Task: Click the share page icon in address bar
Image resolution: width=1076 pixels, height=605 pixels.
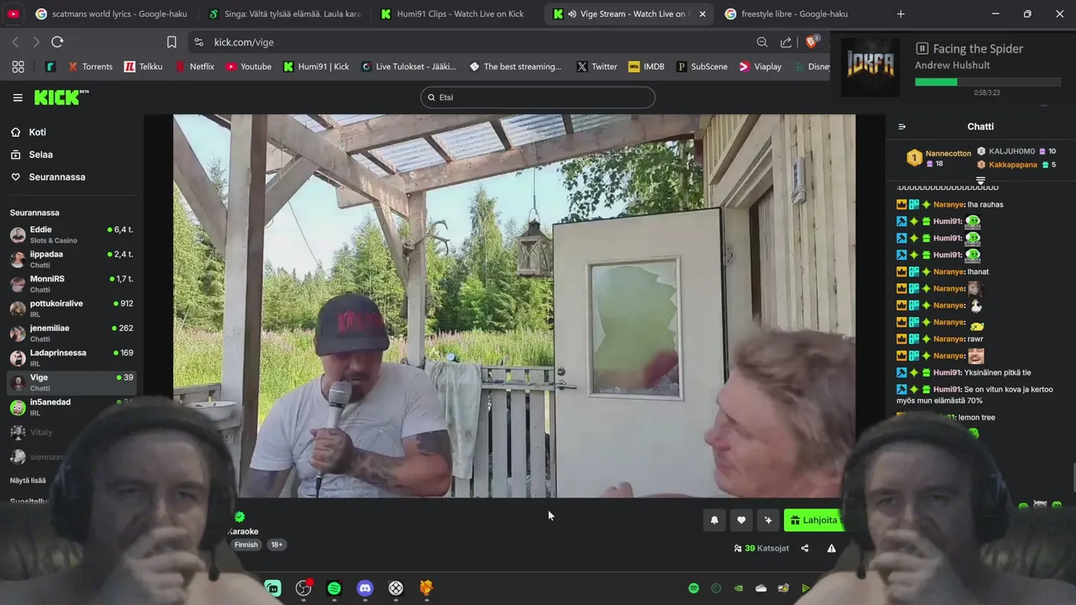Action: coord(786,42)
